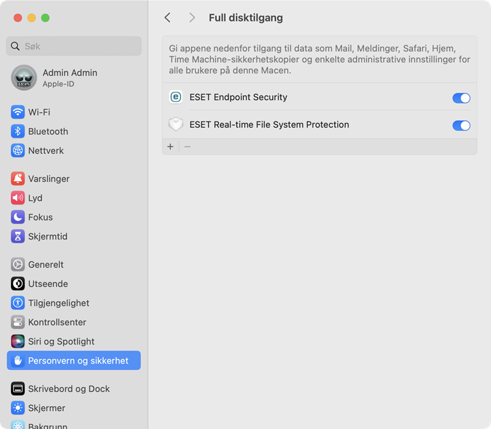The height and width of the screenshot is (429, 491).
Task: Select Skjermer label in sidebar
Action: click(47, 408)
